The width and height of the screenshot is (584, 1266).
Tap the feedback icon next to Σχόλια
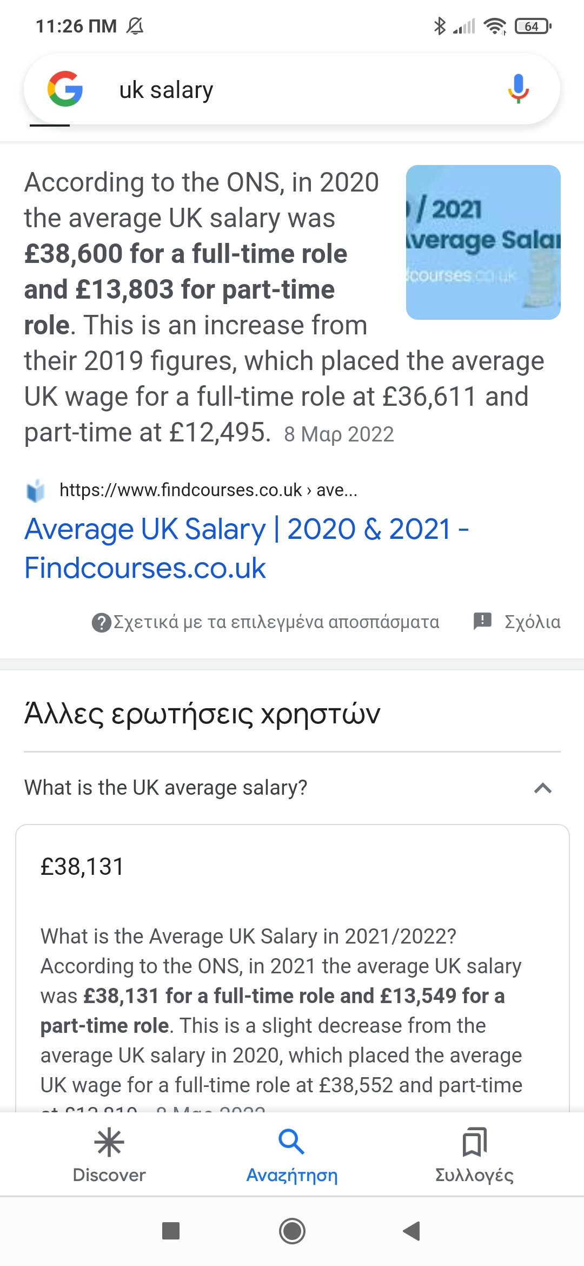coord(482,621)
